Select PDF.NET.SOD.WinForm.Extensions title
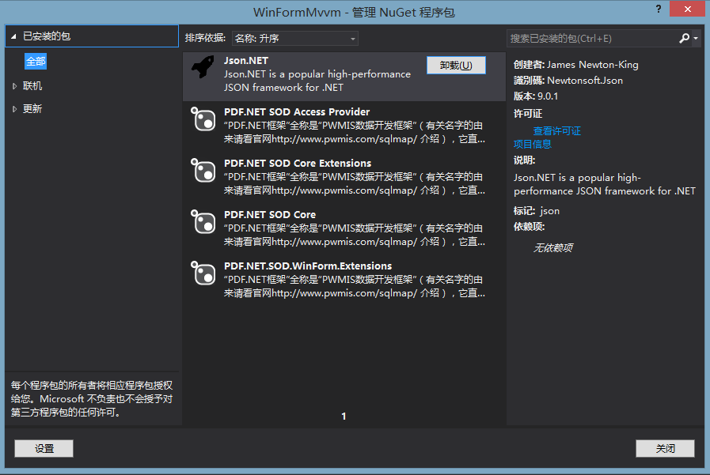The height and width of the screenshot is (475, 710). pos(308,266)
